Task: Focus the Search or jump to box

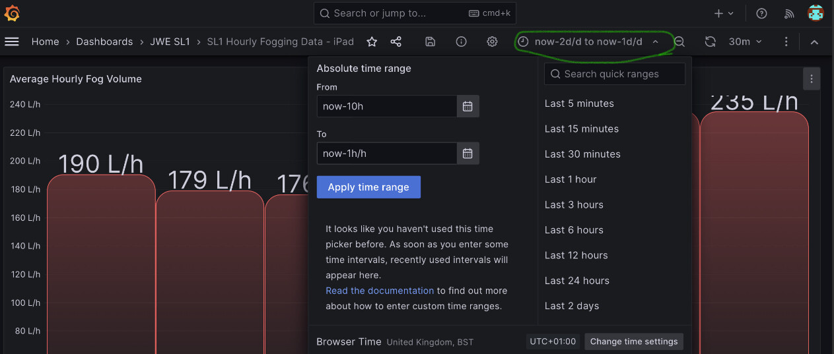Action: [x=415, y=13]
